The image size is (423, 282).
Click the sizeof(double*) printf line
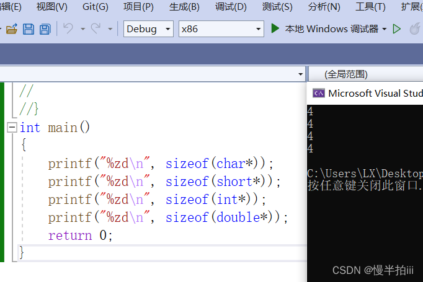(168, 218)
